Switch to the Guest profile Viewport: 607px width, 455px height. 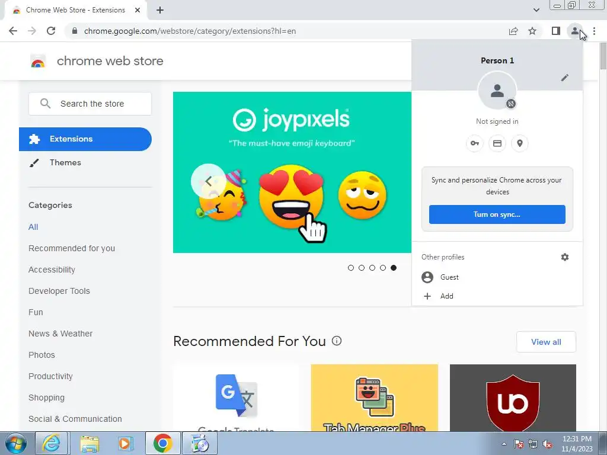tap(497, 277)
